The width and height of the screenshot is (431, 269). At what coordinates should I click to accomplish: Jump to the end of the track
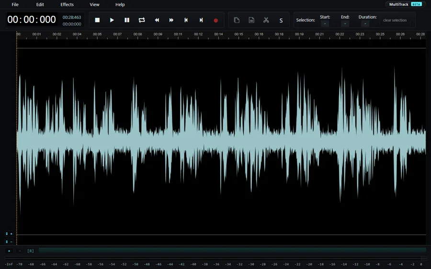tap(201, 20)
